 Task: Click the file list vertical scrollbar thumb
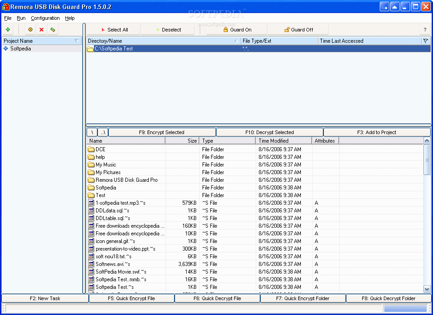[427, 160]
